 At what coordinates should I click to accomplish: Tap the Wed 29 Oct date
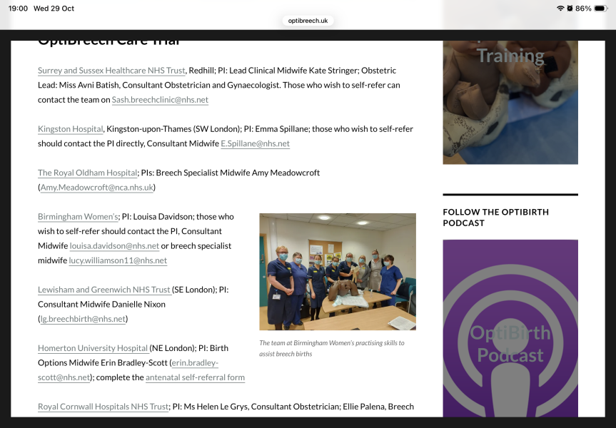point(54,9)
